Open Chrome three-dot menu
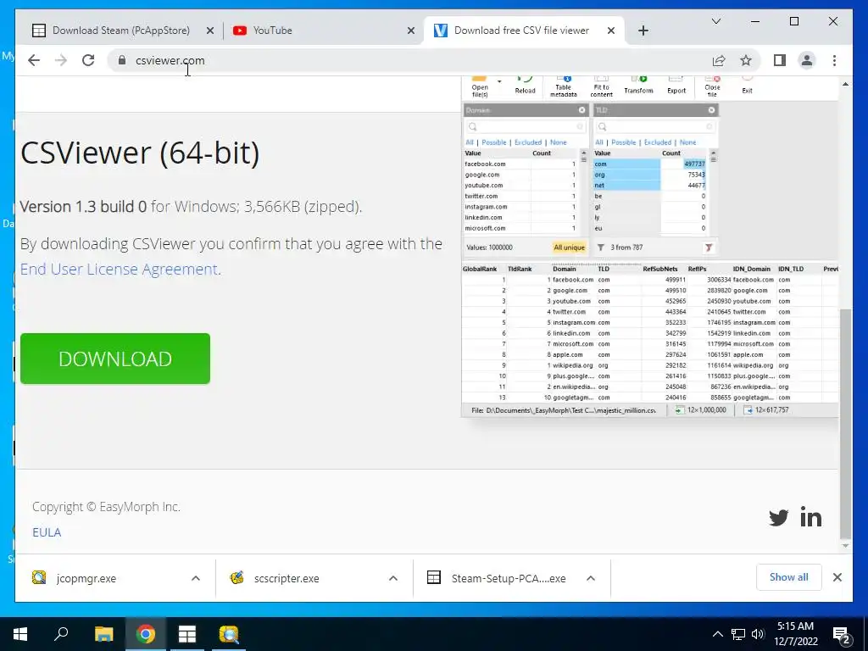Viewport: 868px width, 651px height. point(834,60)
